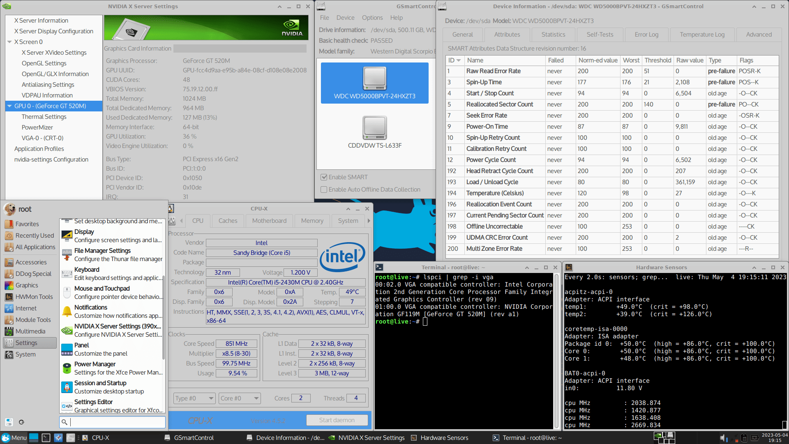Sort SMART table by ID column
The width and height of the screenshot is (789, 444).
[x=454, y=60]
